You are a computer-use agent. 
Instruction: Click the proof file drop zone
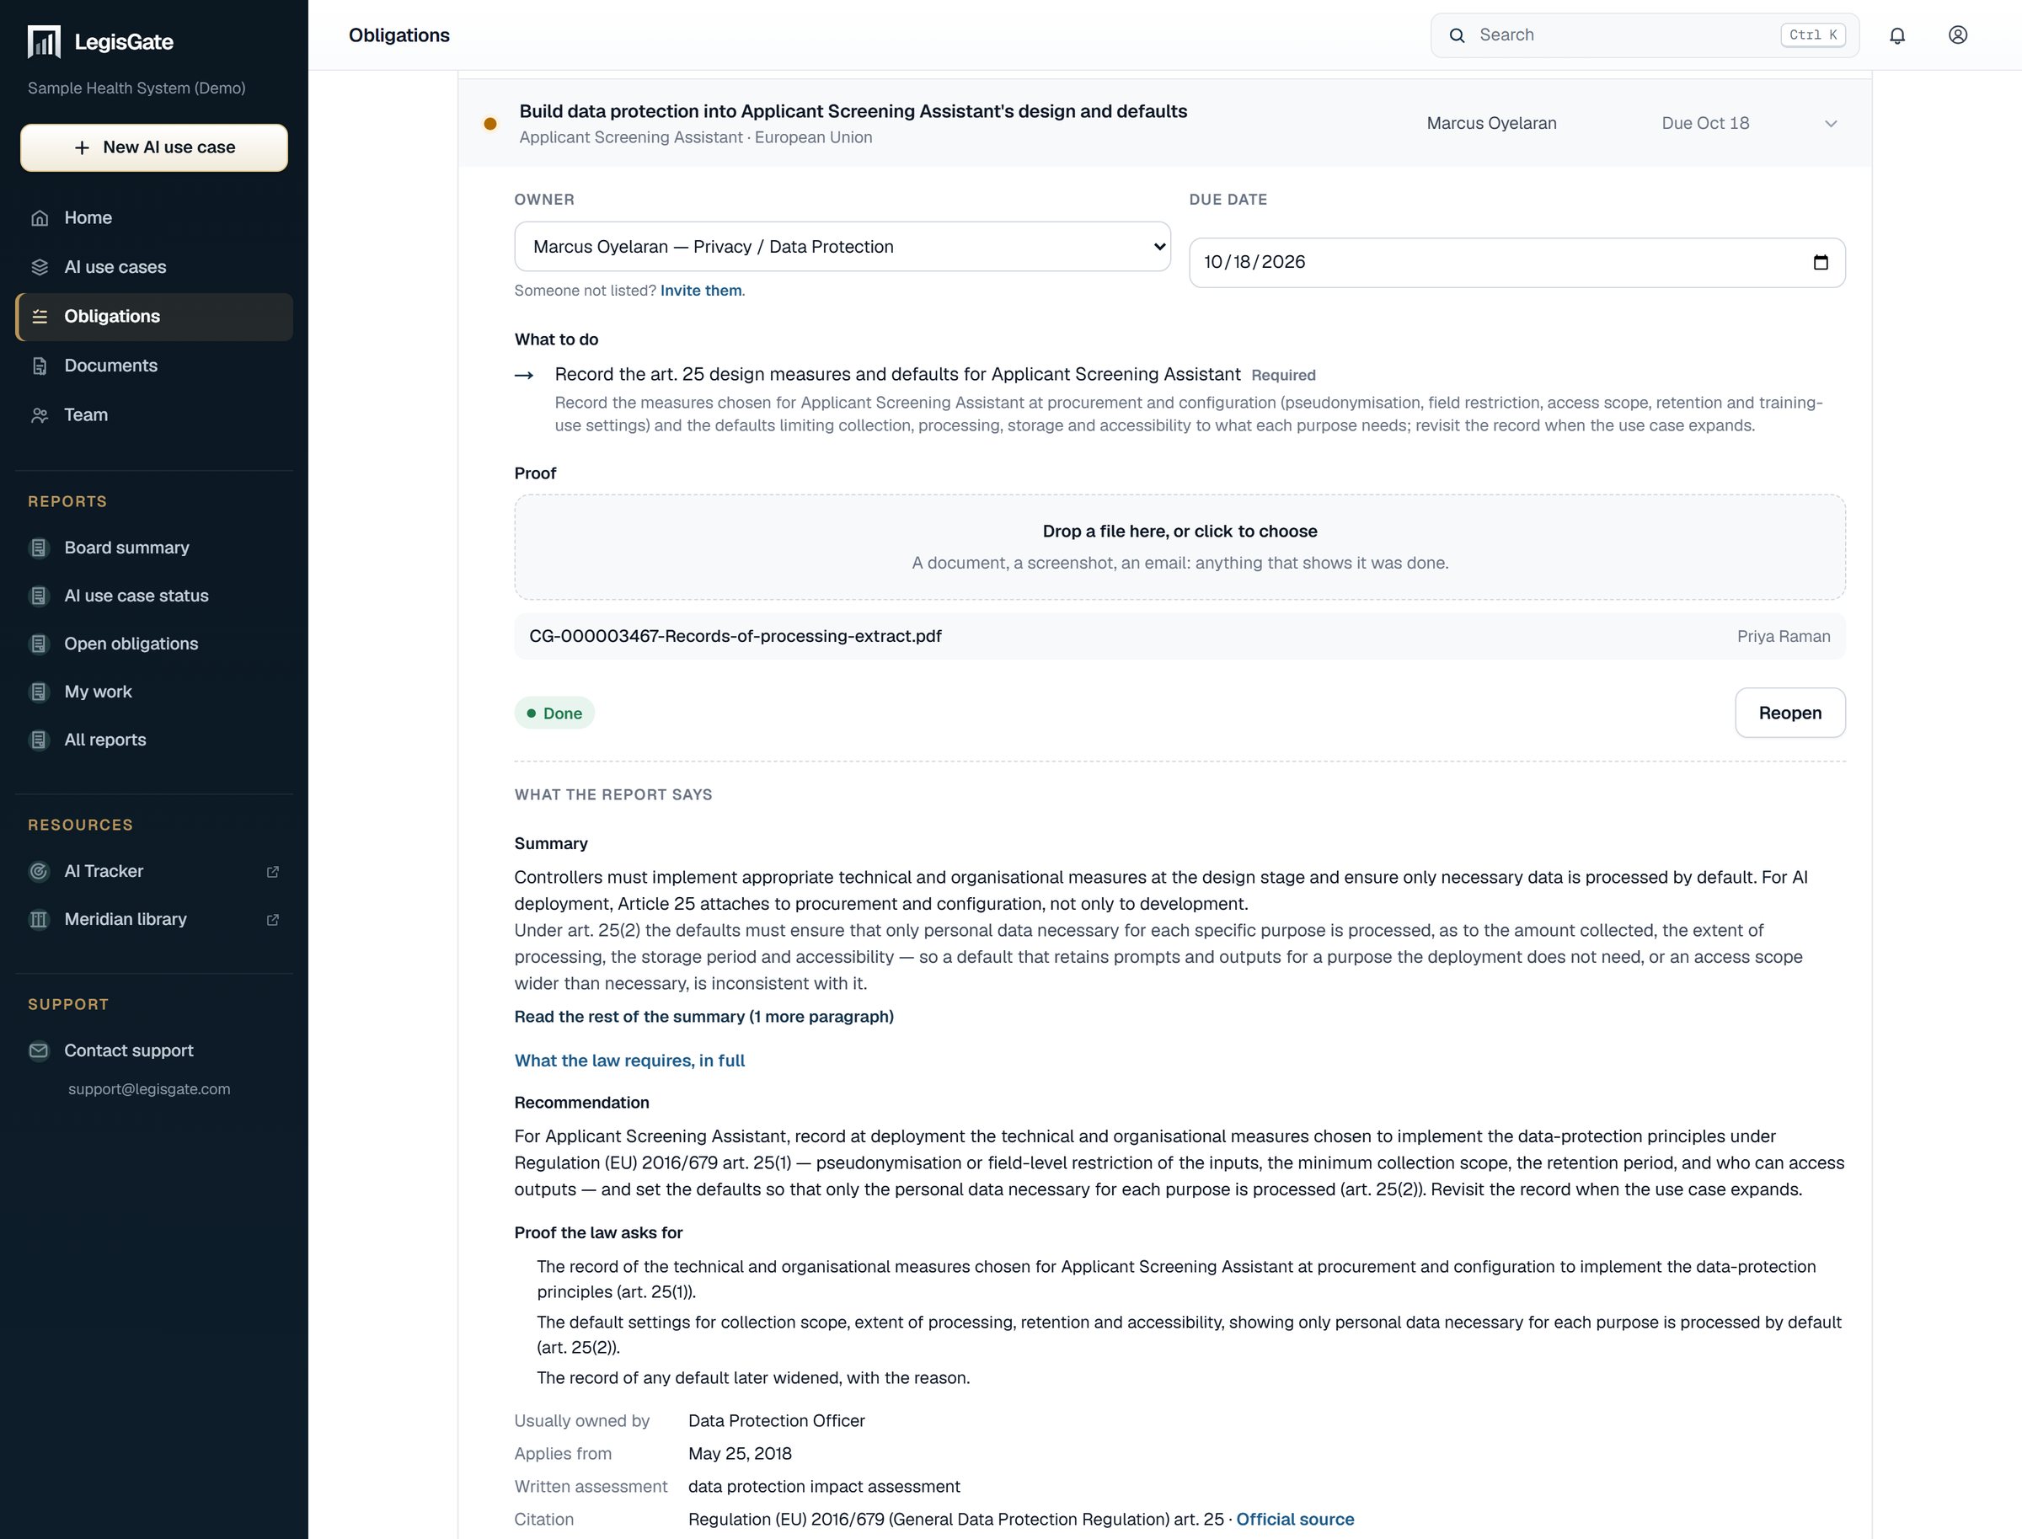(x=1179, y=547)
